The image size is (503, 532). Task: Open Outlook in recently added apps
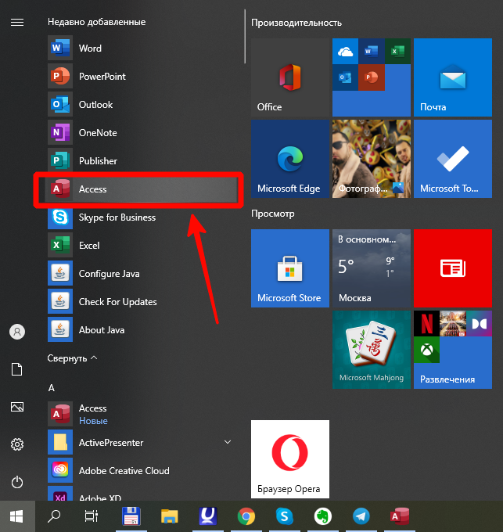[141, 105]
